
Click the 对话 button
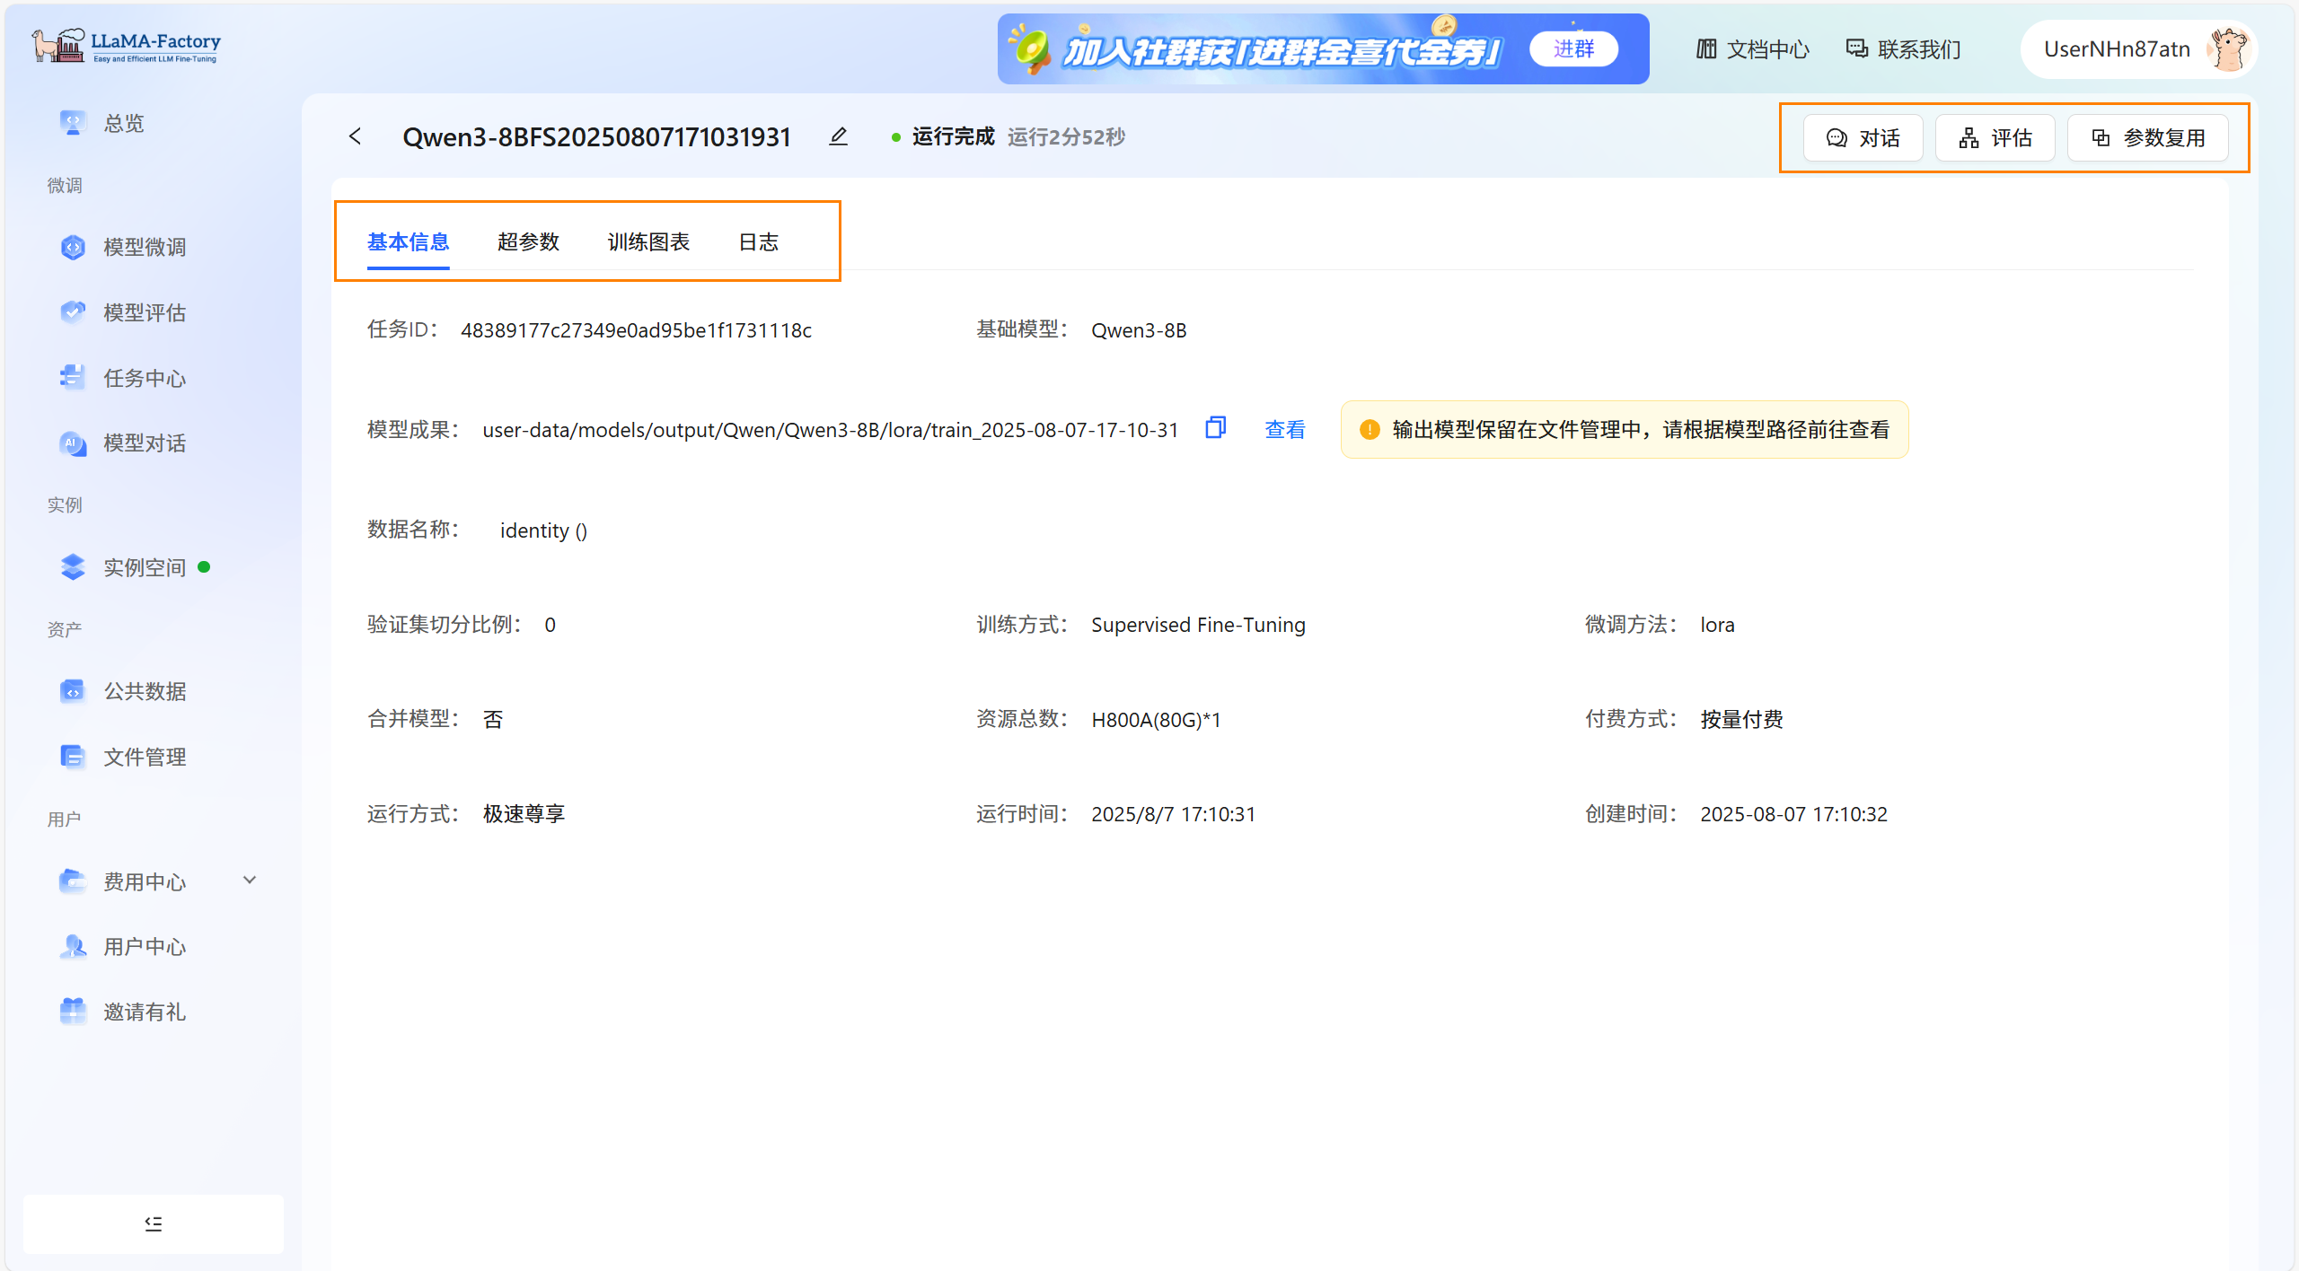coord(1863,138)
